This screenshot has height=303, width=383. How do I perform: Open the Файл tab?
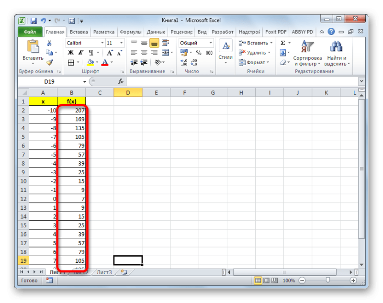tap(30, 32)
